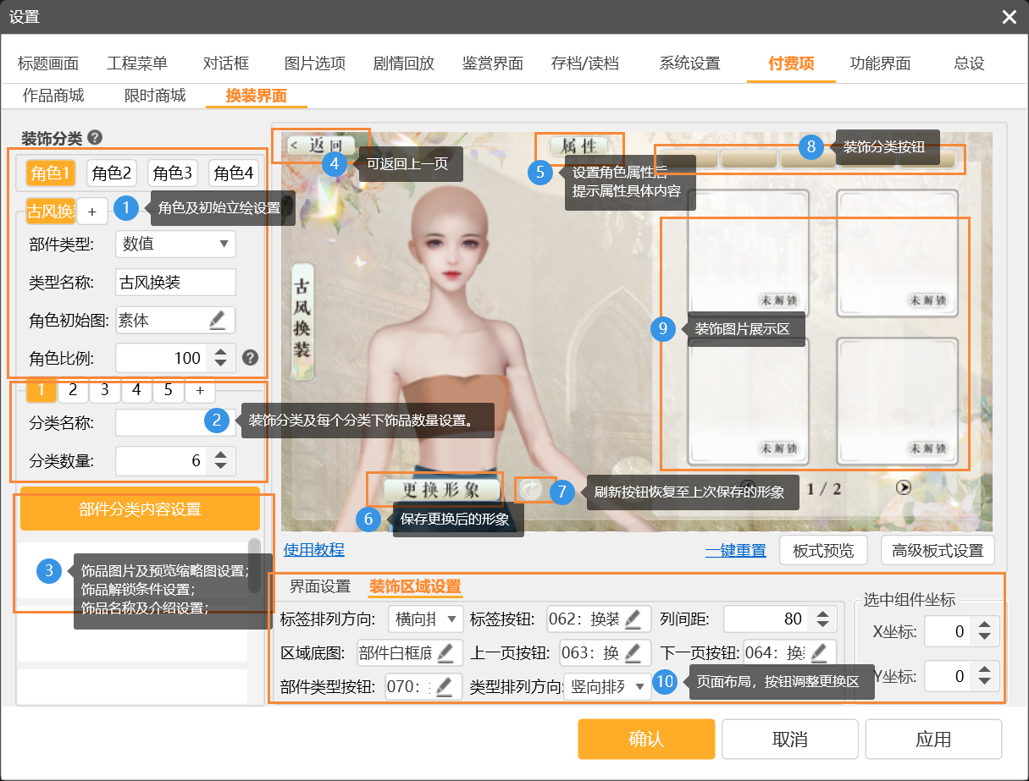Open the 类型排列方向 dropdown

(607, 685)
